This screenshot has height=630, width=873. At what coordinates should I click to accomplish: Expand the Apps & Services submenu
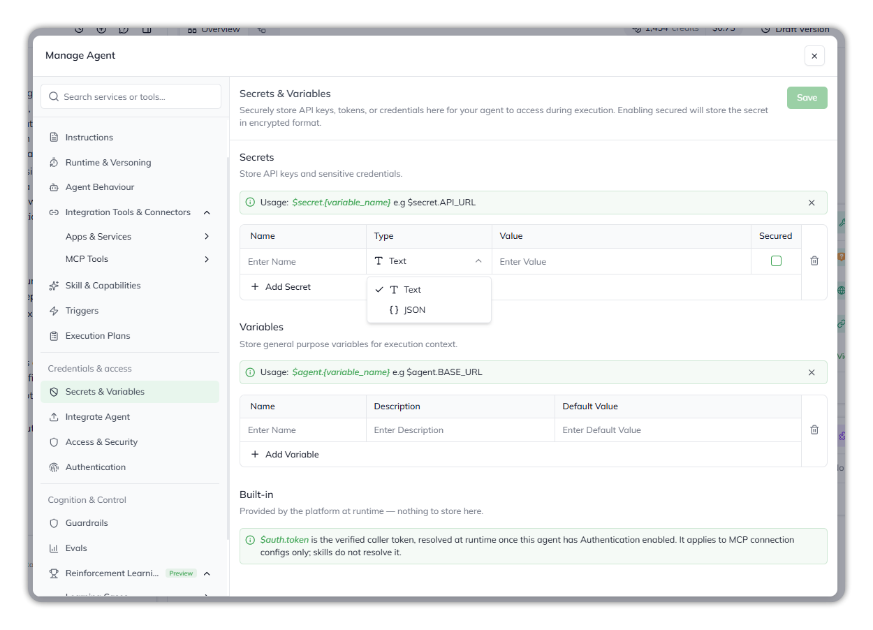[x=207, y=237]
